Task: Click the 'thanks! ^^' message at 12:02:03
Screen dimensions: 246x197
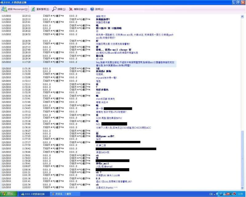Action: coord(107,188)
